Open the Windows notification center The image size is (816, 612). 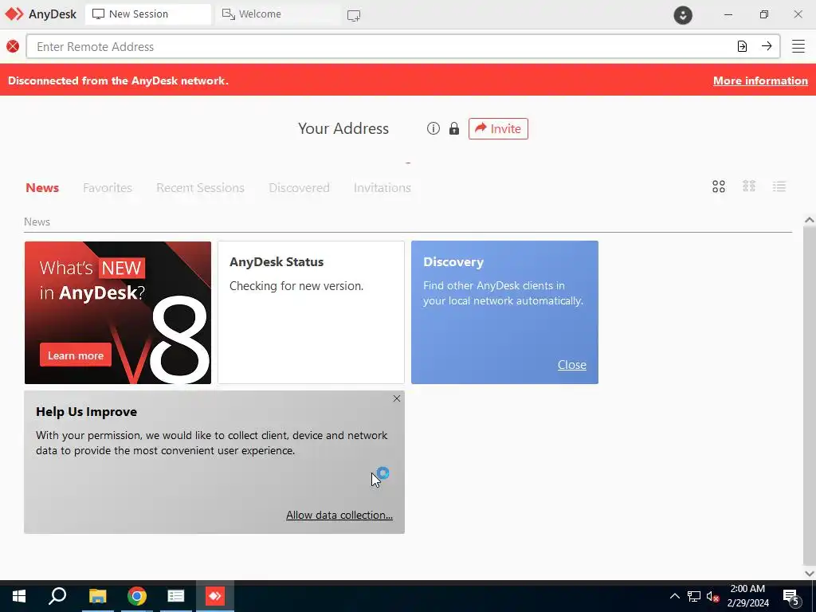[x=791, y=598]
